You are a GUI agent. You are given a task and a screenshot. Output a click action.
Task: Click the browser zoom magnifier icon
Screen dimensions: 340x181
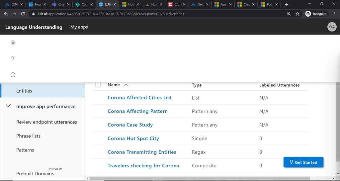coord(289,14)
